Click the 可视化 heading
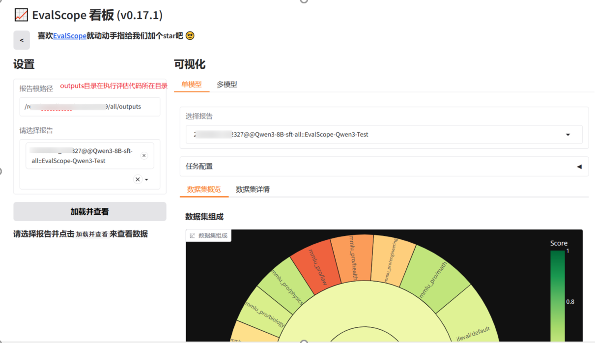This screenshot has width=595, height=343. point(190,64)
